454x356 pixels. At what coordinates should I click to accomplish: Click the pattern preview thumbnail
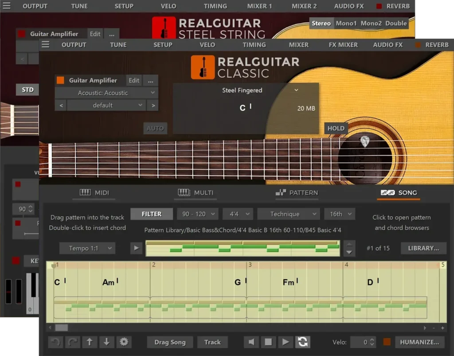243,248
